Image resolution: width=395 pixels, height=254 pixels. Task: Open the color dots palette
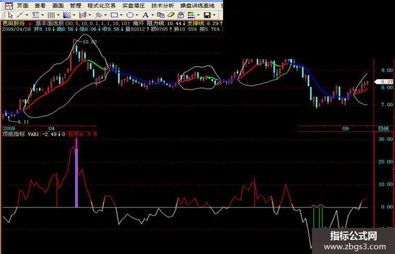click(191, 15)
